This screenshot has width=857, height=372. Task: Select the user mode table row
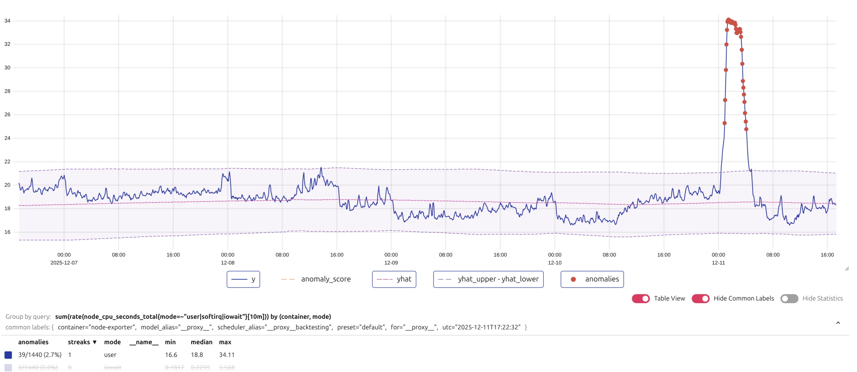coord(110,355)
